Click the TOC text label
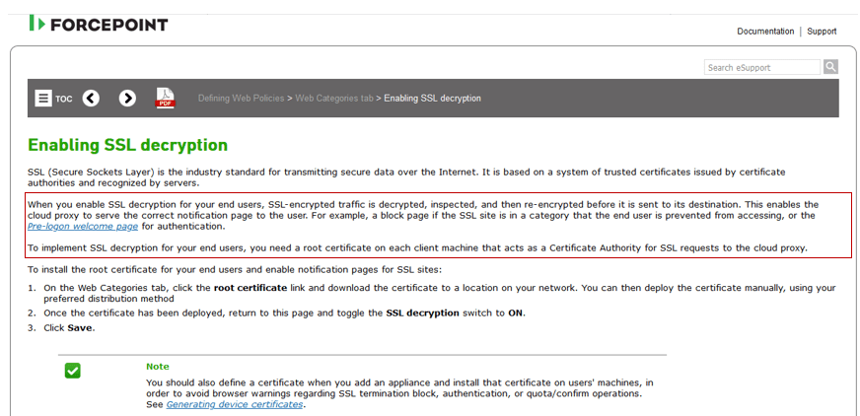This screenshot has height=416, width=860. (63, 100)
